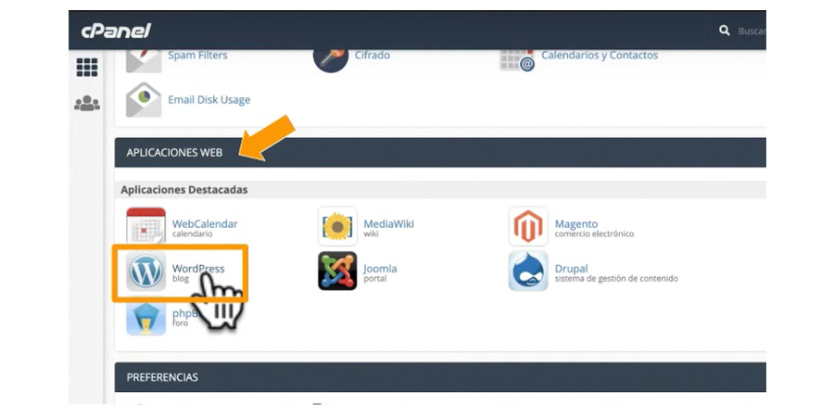
Task: Click the 'wiki' description under MediaWiki
Action: [371, 234]
